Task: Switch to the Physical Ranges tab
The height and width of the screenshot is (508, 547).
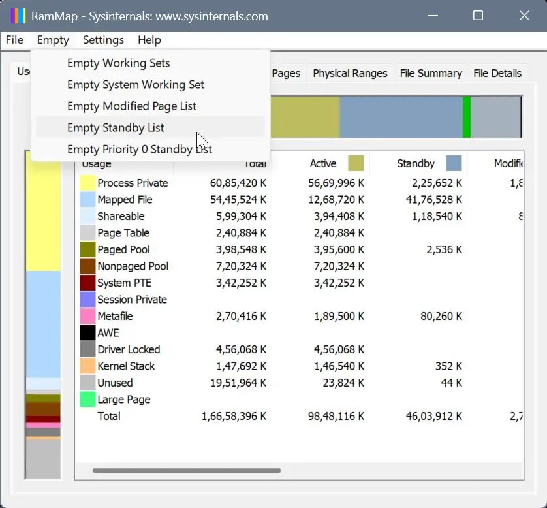Action: click(350, 73)
